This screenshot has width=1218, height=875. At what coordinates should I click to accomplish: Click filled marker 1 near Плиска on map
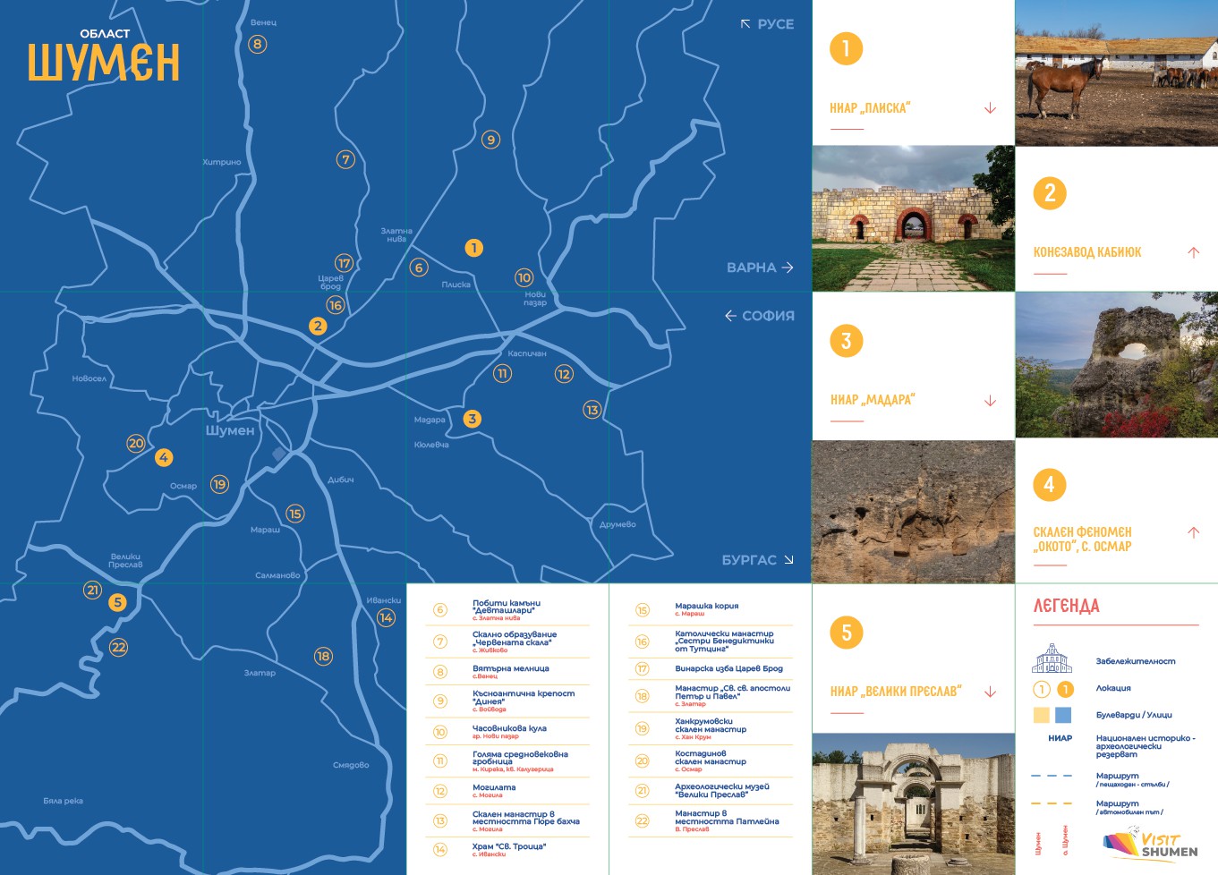point(473,248)
